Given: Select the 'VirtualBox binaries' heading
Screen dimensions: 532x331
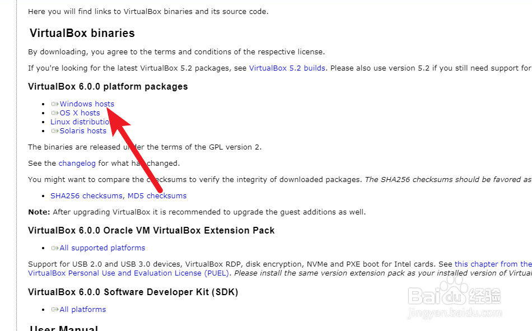Looking at the screenshot, I should (82, 33).
